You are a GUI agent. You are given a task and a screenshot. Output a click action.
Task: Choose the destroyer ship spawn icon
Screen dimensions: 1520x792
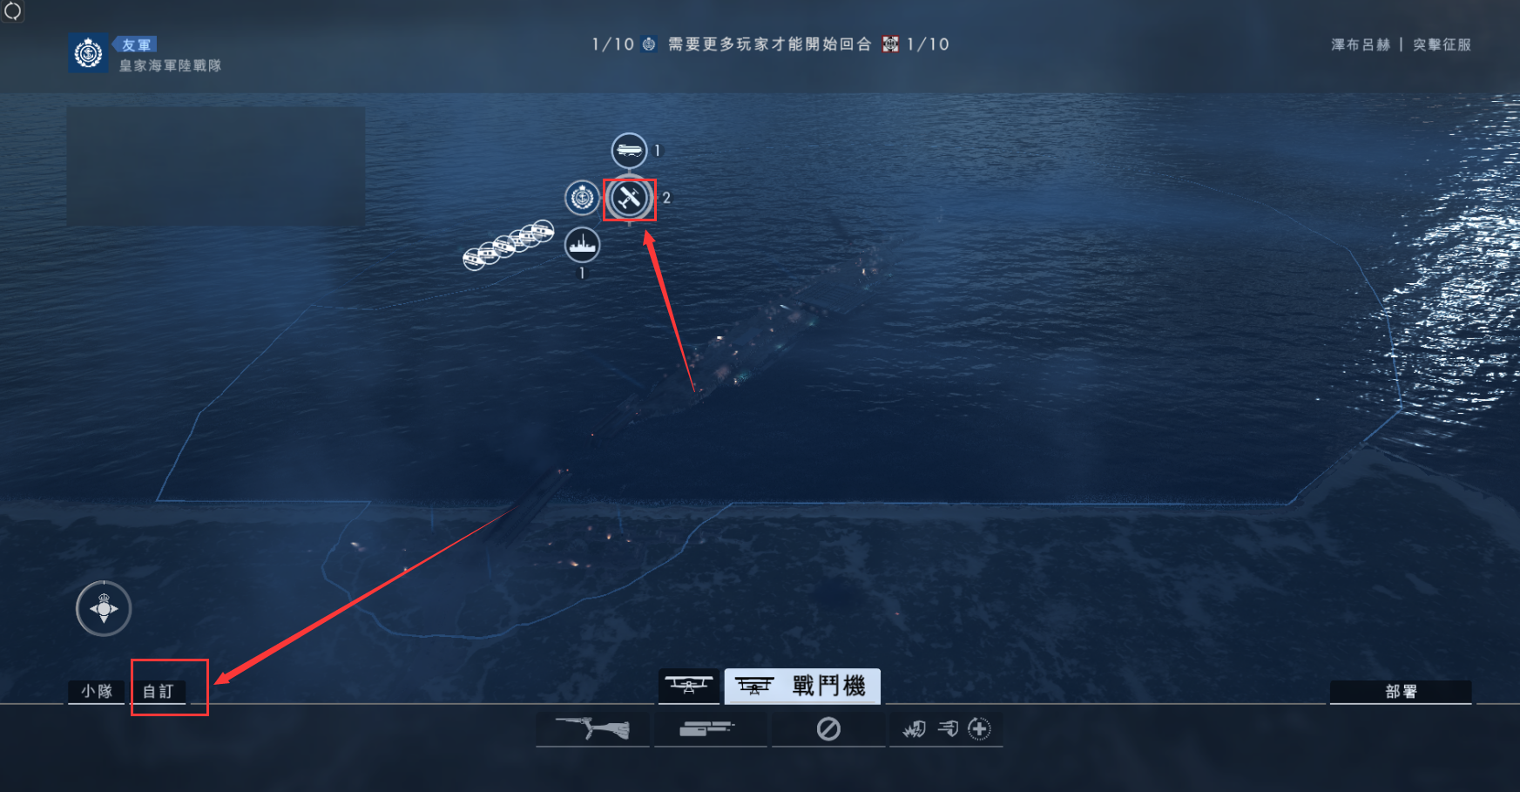(582, 246)
